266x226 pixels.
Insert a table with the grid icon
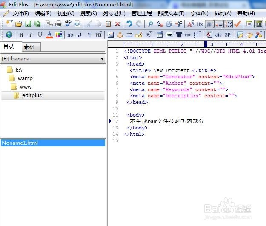160,35
